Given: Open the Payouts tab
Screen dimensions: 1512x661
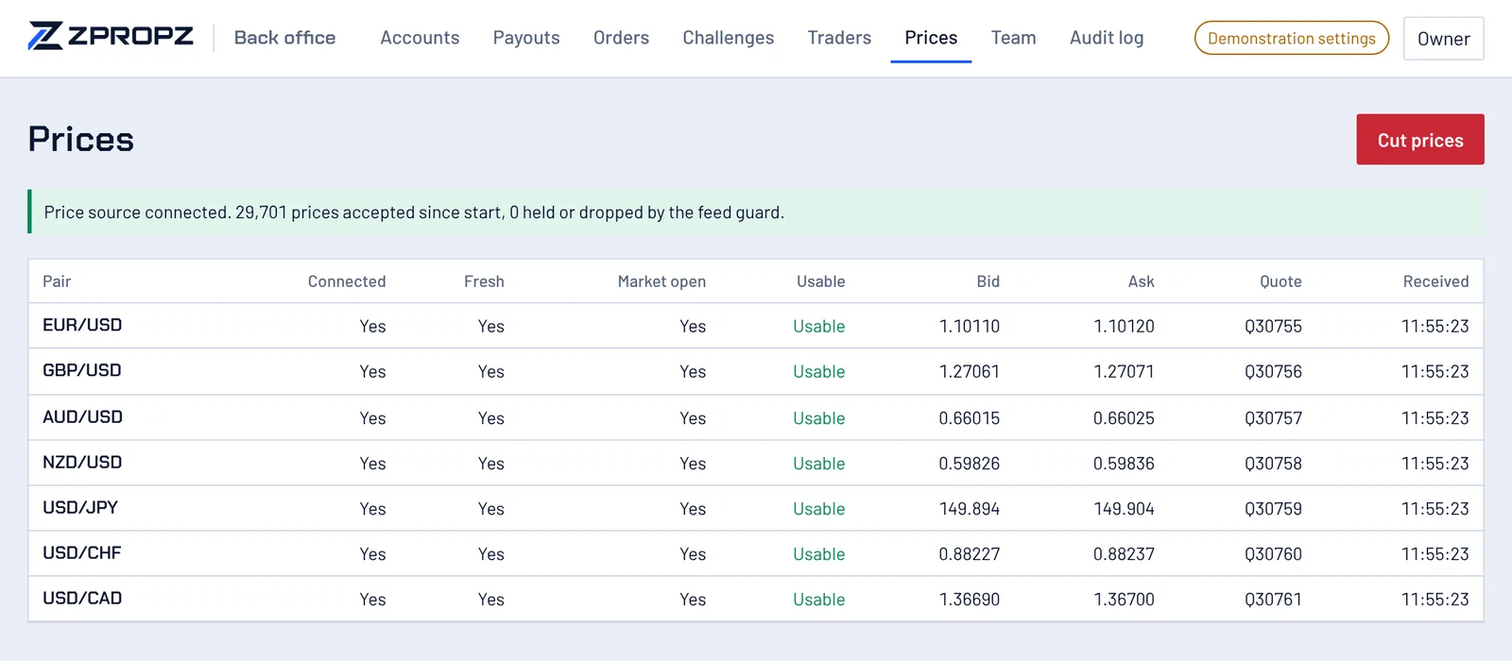Looking at the screenshot, I should tap(526, 38).
